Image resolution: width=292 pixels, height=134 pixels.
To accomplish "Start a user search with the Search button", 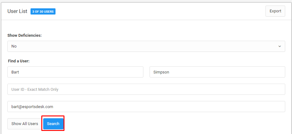I will pos(53,124).
